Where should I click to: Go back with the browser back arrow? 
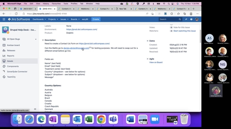(x=4, y=14)
